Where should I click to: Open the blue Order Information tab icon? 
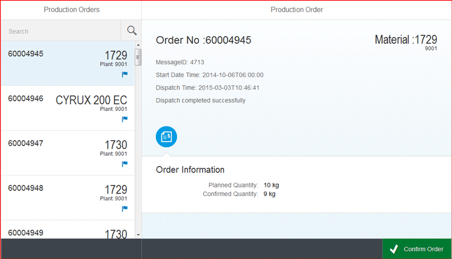pos(166,137)
